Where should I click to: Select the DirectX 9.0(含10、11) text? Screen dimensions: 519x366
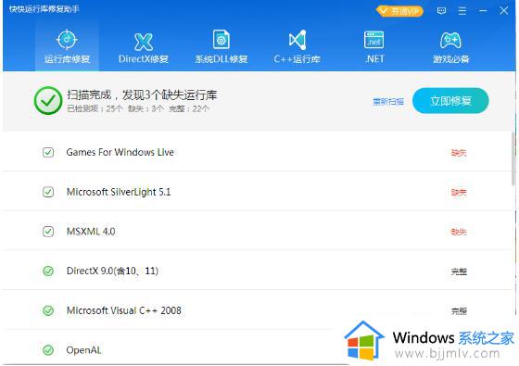tap(112, 271)
